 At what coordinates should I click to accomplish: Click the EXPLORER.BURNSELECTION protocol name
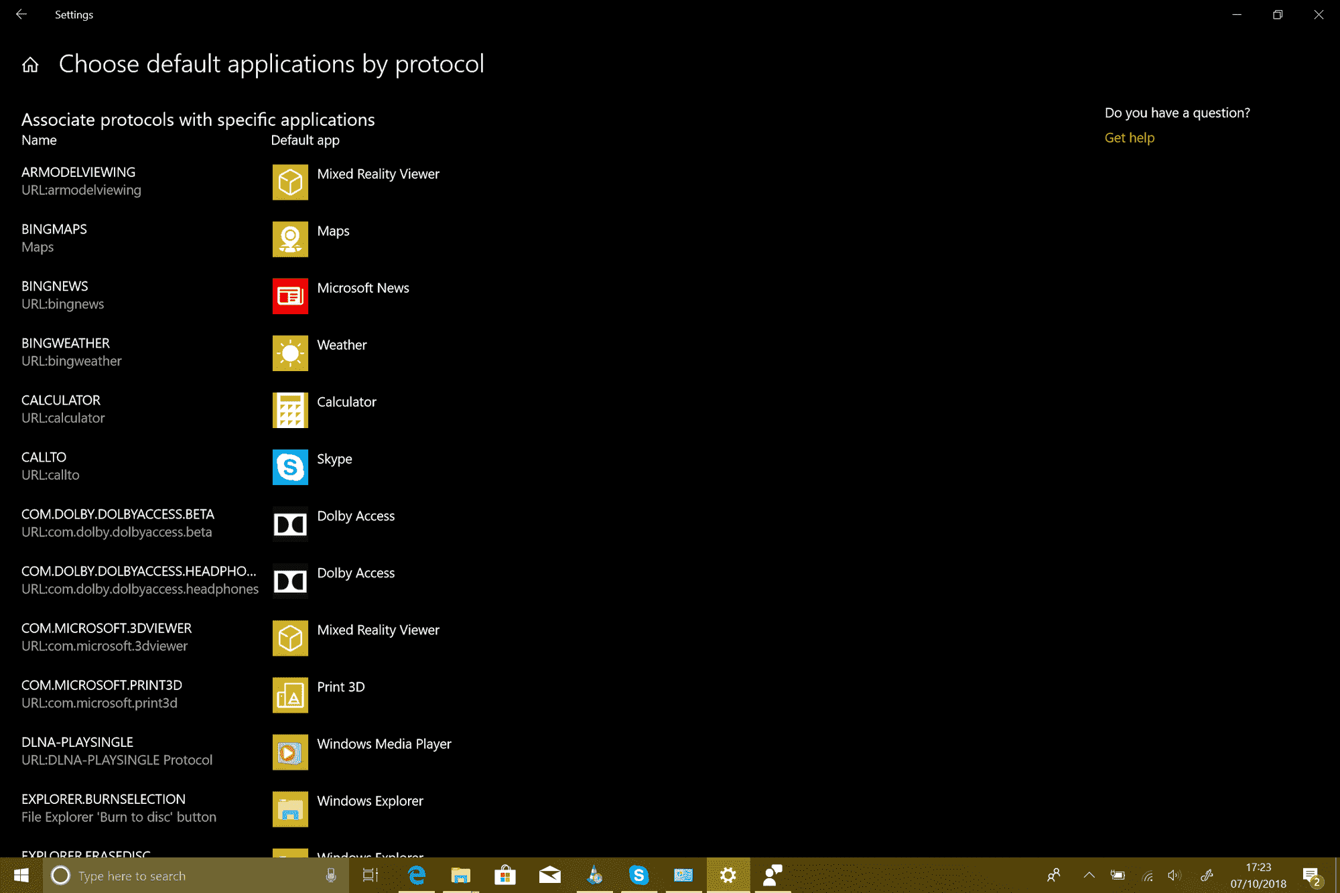103,799
